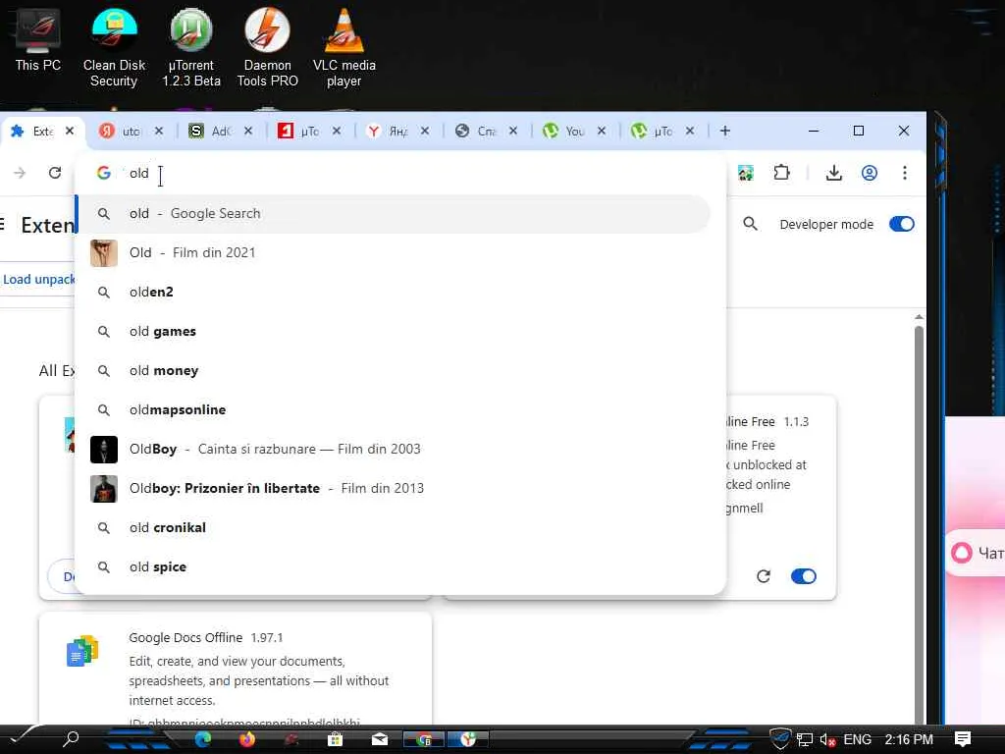Viewport: 1005px width, 754px height.
Task: Choose the 'old games' suggestion
Action: tap(394, 332)
